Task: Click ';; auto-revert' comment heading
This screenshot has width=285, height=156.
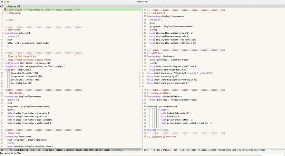Action: pyautogui.click(x=12, y=30)
